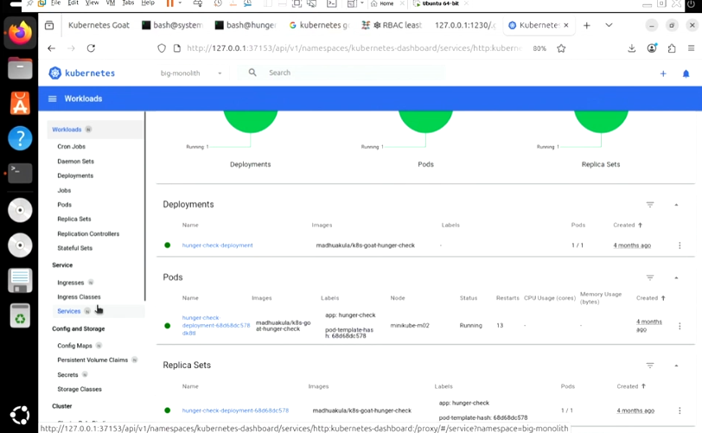
Task: Open Storage Classes in the sidebar
Action: (80, 390)
